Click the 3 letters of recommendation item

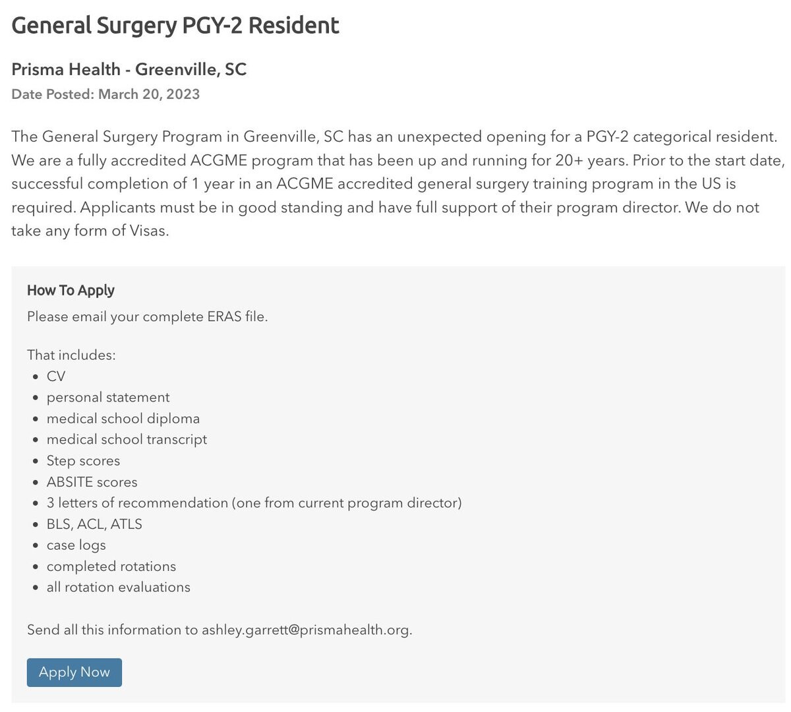point(254,503)
